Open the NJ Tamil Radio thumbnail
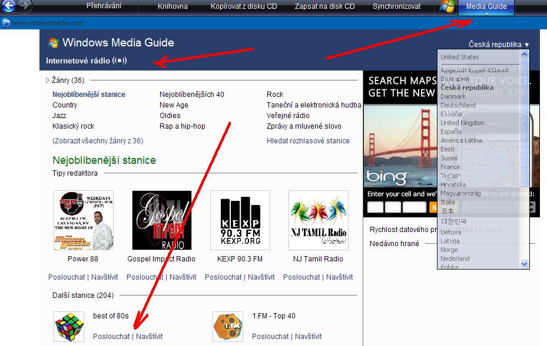The height and width of the screenshot is (346, 547). tap(319, 220)
